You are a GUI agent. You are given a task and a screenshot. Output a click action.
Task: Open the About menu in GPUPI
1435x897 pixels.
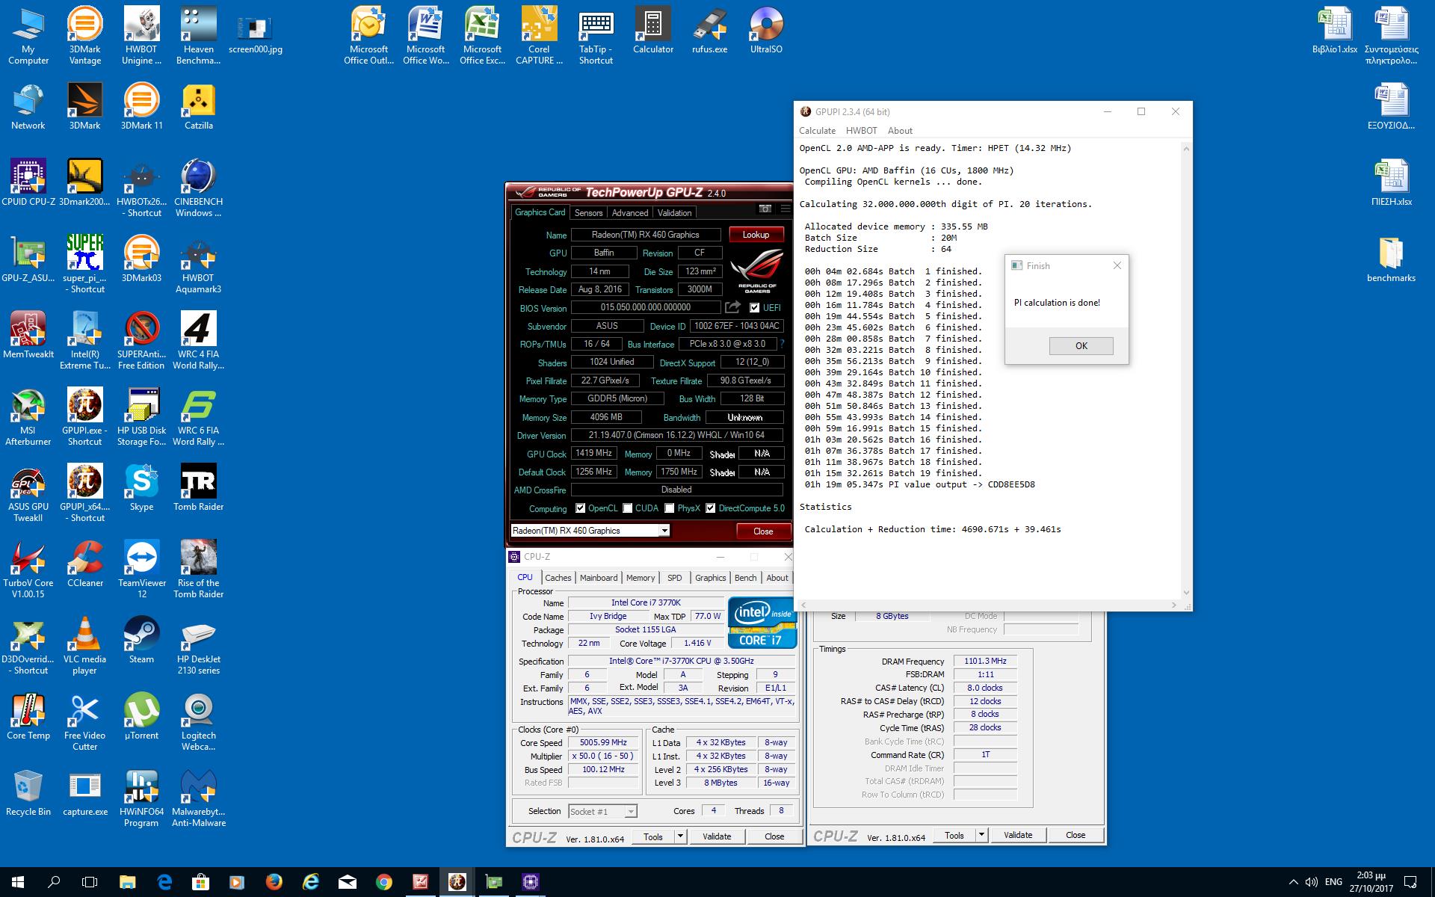(x=900, y=131)
